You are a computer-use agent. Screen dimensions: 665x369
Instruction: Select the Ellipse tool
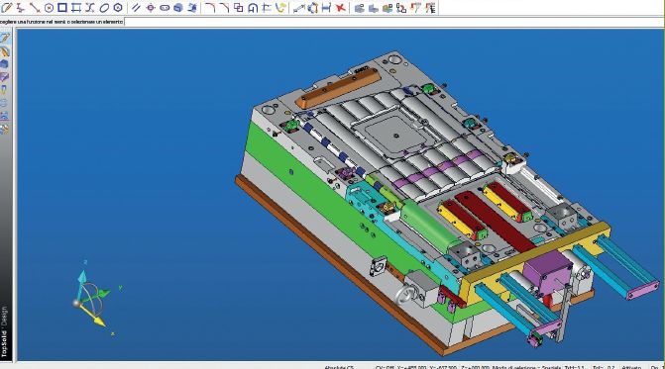click(104, 7)
